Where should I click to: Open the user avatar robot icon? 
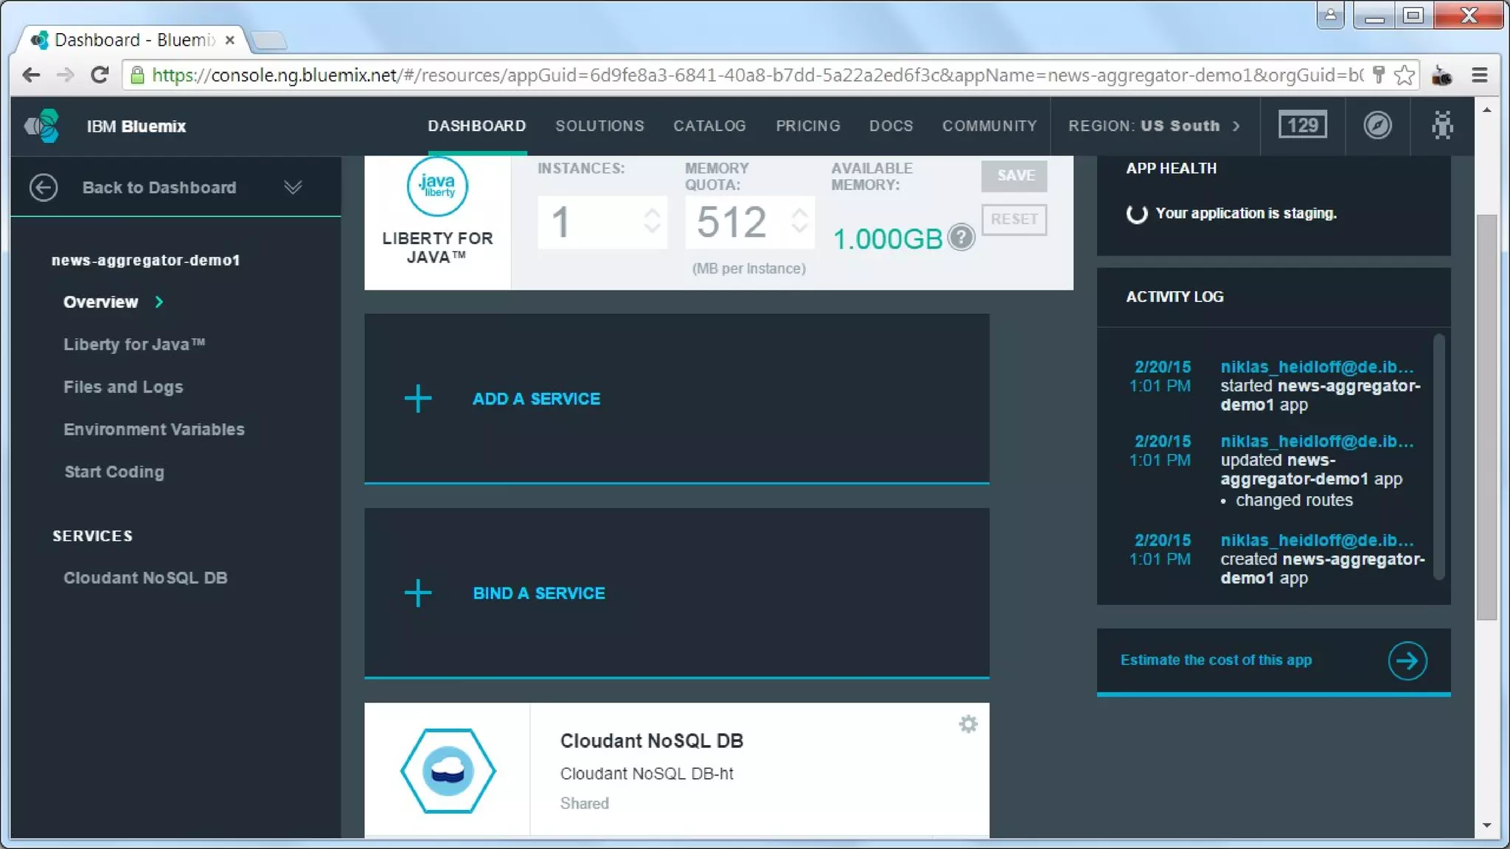1441,125
